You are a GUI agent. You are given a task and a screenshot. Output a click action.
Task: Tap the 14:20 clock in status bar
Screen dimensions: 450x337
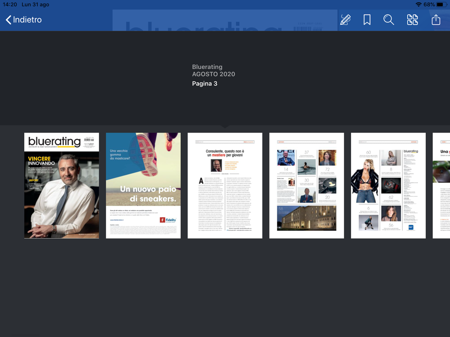pyautogui.click(x=10, y=4)
